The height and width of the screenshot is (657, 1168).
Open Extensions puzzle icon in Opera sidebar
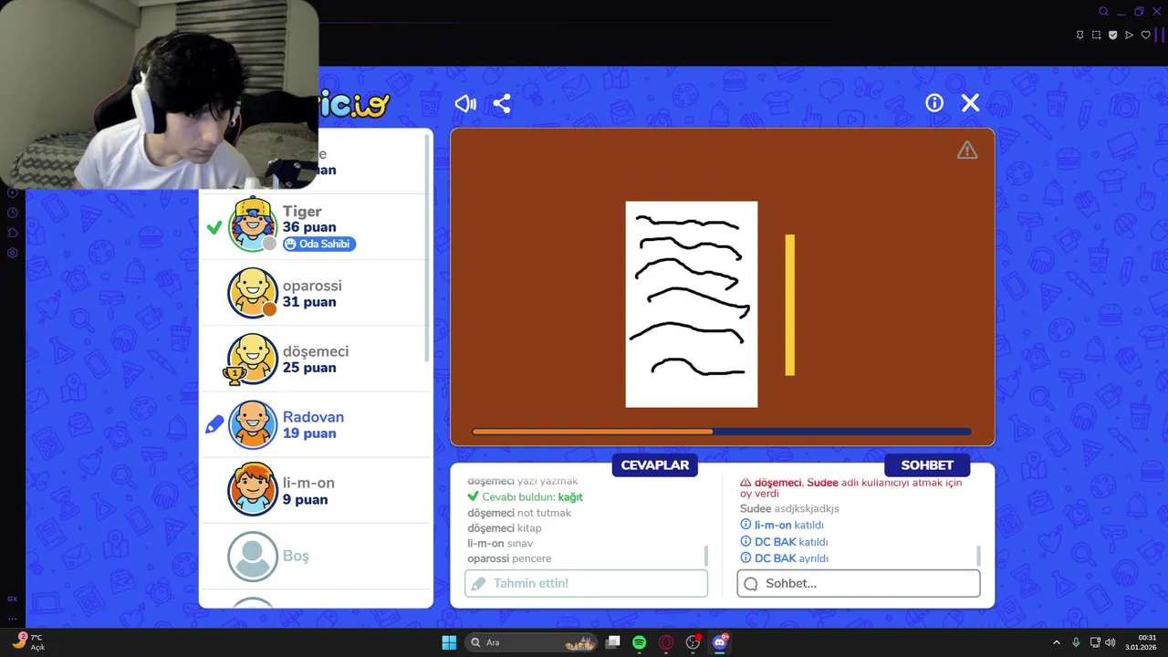pyautogui.click(x=13, y=233)
